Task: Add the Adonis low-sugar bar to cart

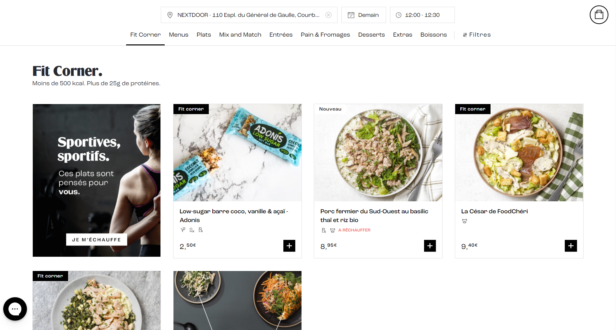Action: [289, 246]
